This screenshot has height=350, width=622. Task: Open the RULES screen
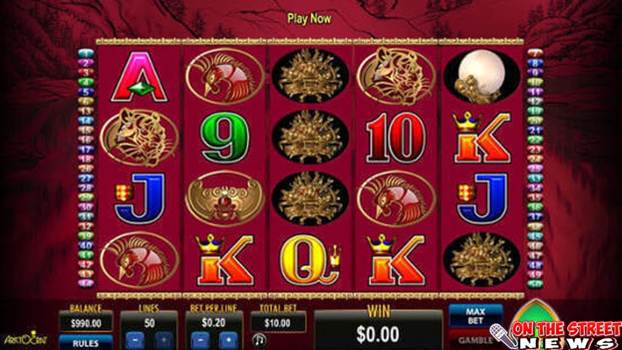(86, 343)
